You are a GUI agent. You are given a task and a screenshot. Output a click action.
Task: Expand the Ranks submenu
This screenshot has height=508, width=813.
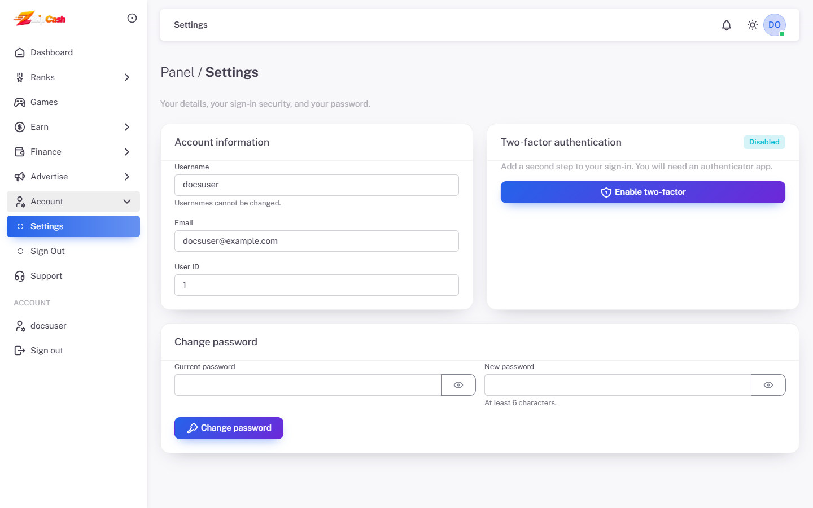point(73,77)
